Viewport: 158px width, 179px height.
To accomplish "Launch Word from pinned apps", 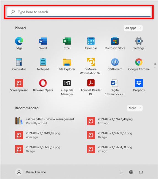I will 43,43.
